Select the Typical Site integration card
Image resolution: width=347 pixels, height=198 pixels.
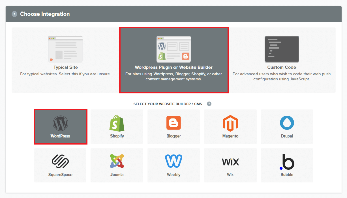tap(65, 60)
